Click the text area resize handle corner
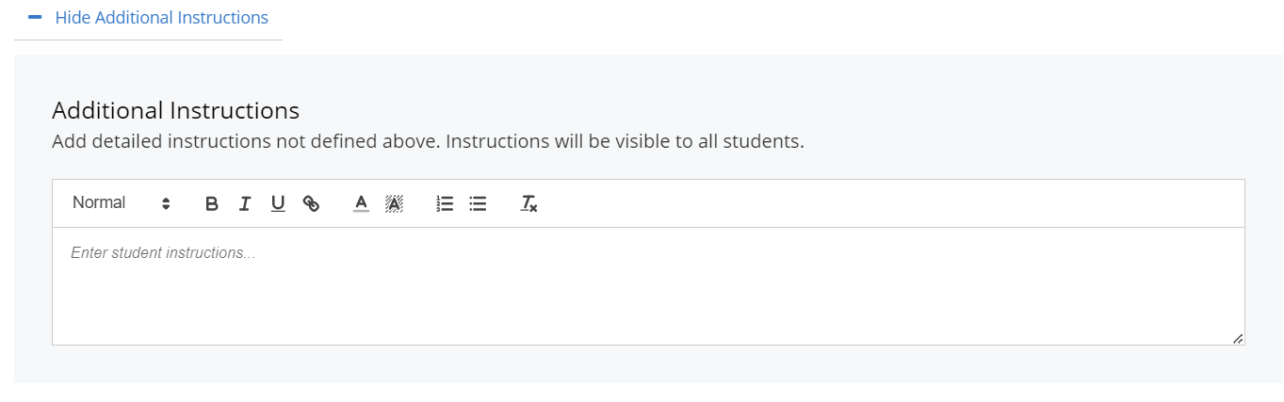1284x402 pixels. (x=1237, y=338)
